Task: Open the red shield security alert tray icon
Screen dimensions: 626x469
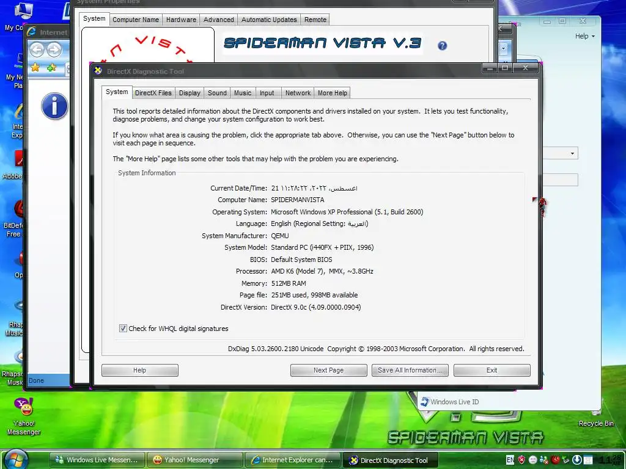Action: click(521, 460)
